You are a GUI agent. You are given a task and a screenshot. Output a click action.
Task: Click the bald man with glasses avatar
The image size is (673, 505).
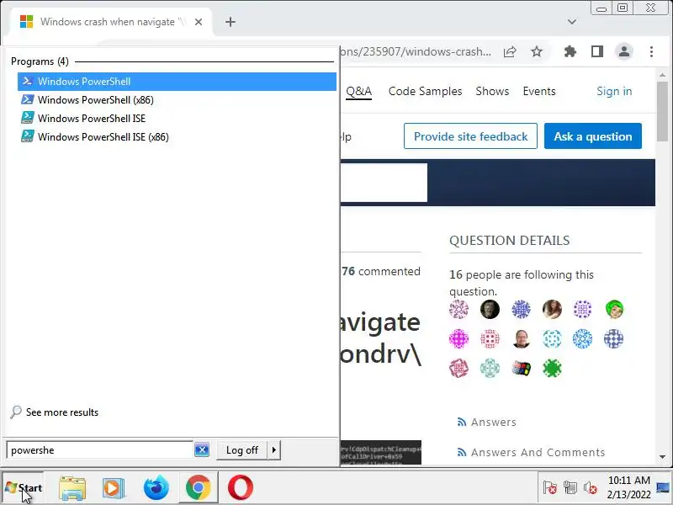(521, 339)
